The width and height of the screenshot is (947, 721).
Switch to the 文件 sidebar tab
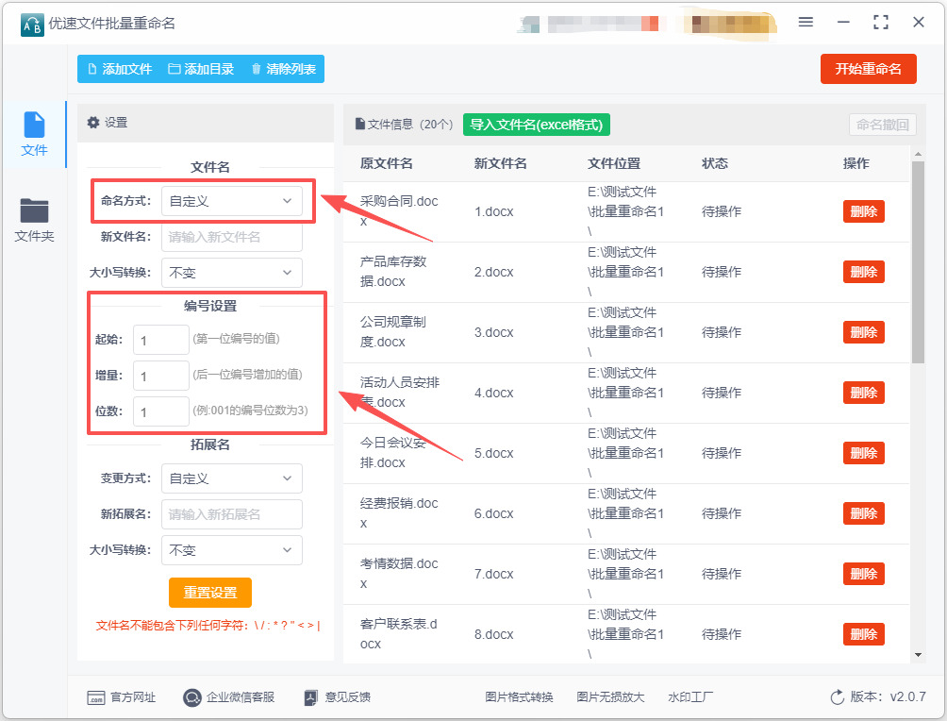point(34,134)
